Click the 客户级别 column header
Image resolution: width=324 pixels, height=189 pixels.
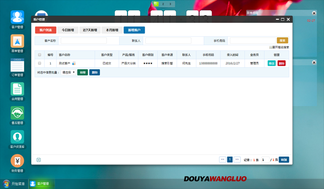(x=148, y=55)
